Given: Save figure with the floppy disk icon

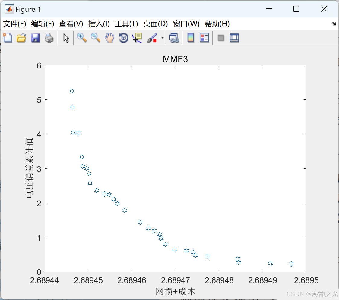Looking at the screenshot, I should (x=35, y=38).
